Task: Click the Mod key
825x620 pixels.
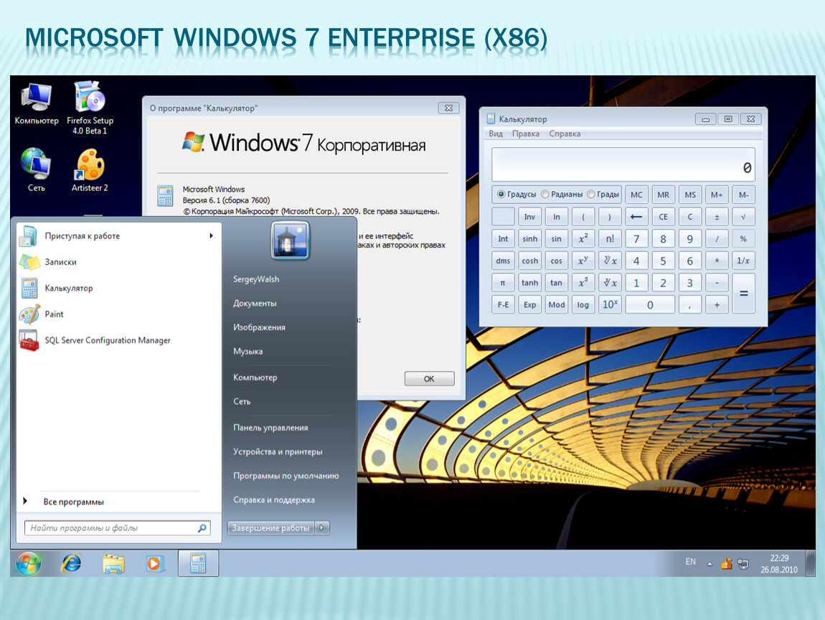Action: (556, 304)
